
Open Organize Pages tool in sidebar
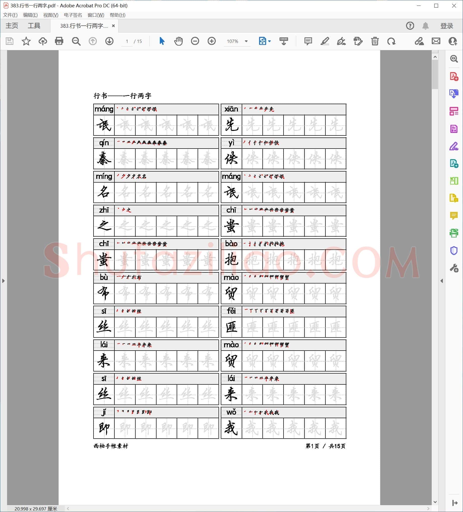point(454,111)
